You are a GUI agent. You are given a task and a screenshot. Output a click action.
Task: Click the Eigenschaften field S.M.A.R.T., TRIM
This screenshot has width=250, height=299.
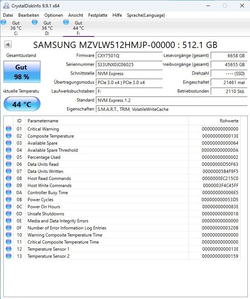171,109
